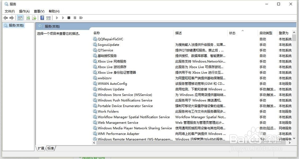Open the 文件(F) menu
This screenshot has height=159, width=299.
pyautogui.click(x=10, y=11)
